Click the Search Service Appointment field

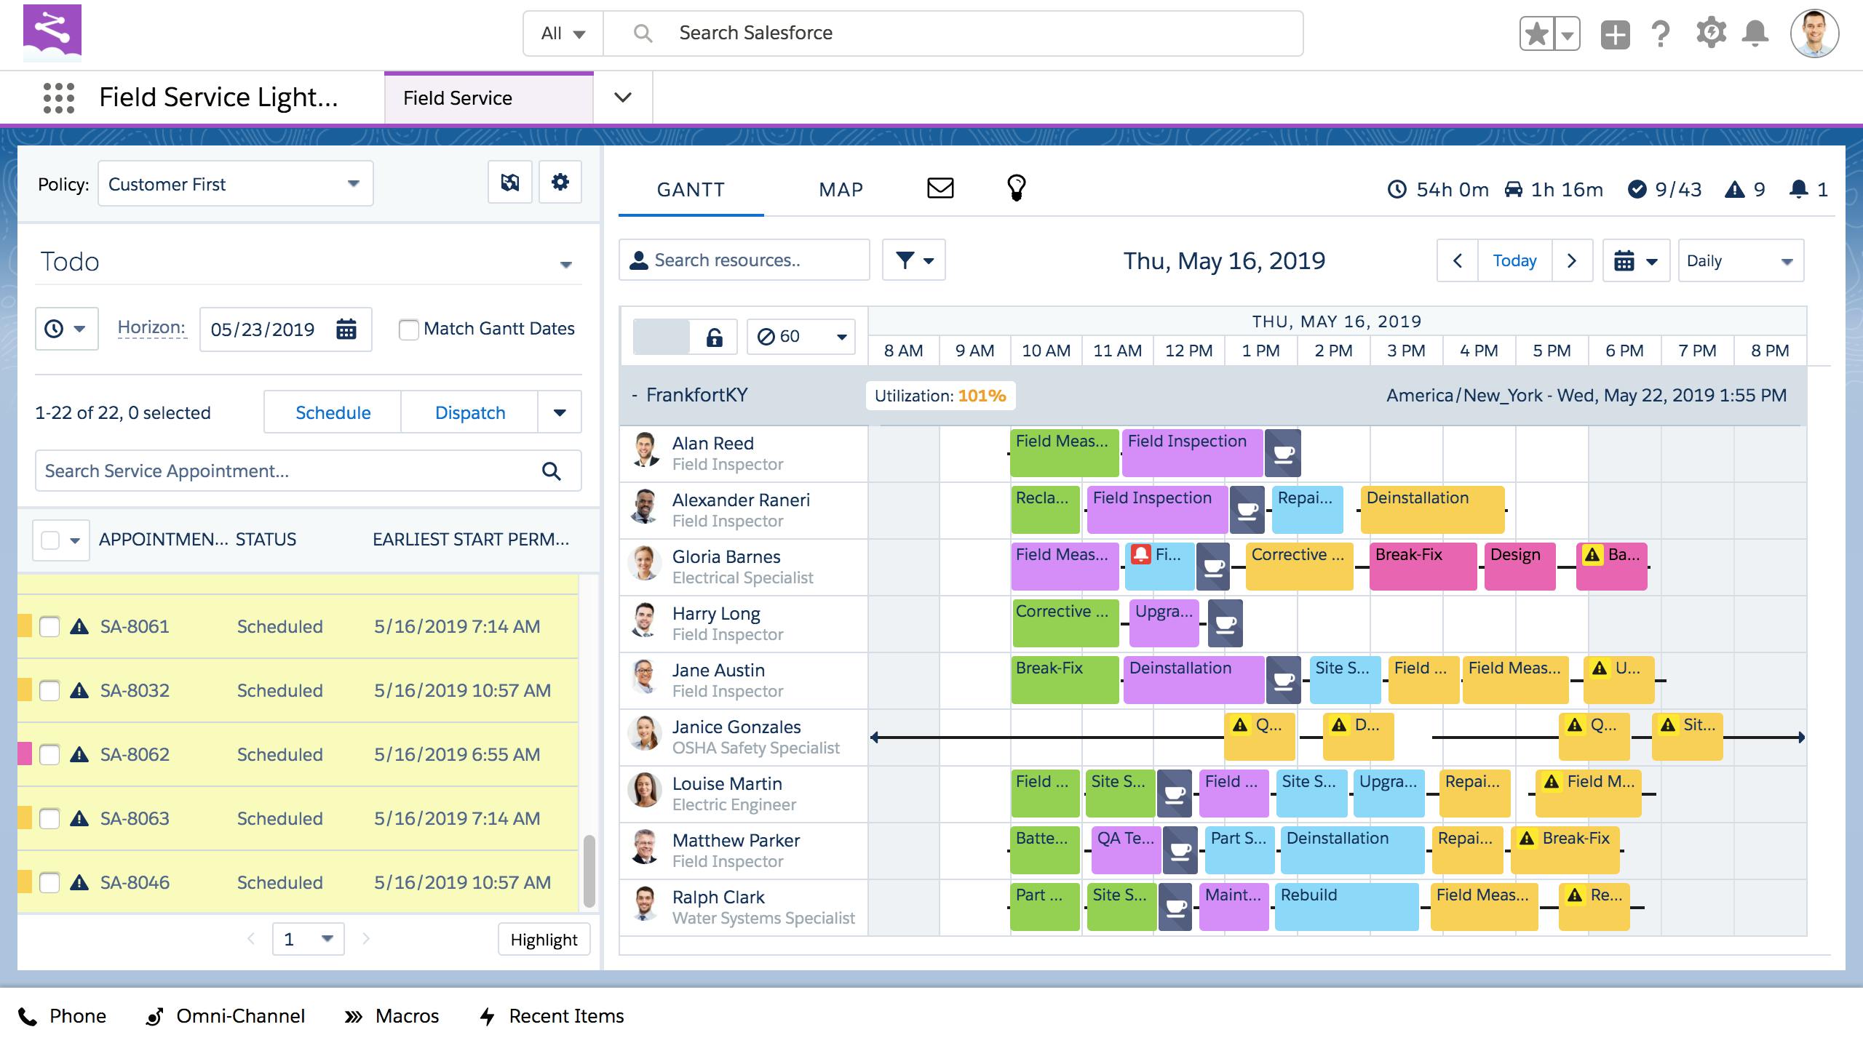click(x=309, y=471)
